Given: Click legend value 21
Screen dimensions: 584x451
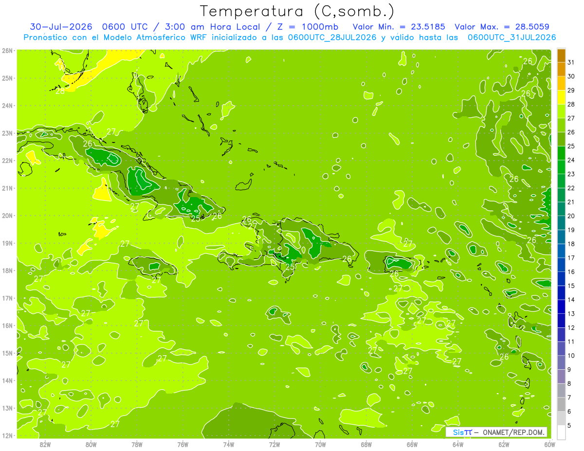Looking at the screenshot, I should [571, 202].
